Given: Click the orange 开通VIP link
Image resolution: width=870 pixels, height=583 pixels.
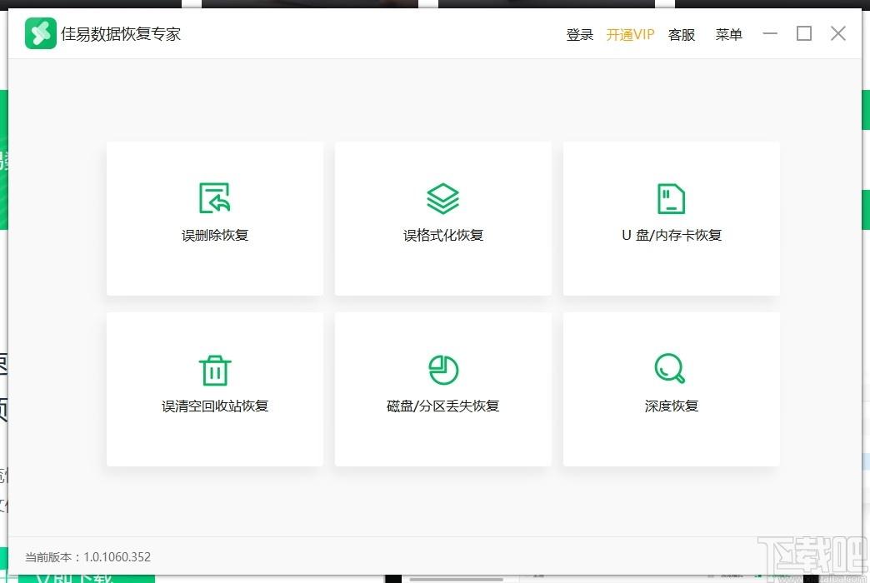Looking at the screenshot, I should point(630,35).
